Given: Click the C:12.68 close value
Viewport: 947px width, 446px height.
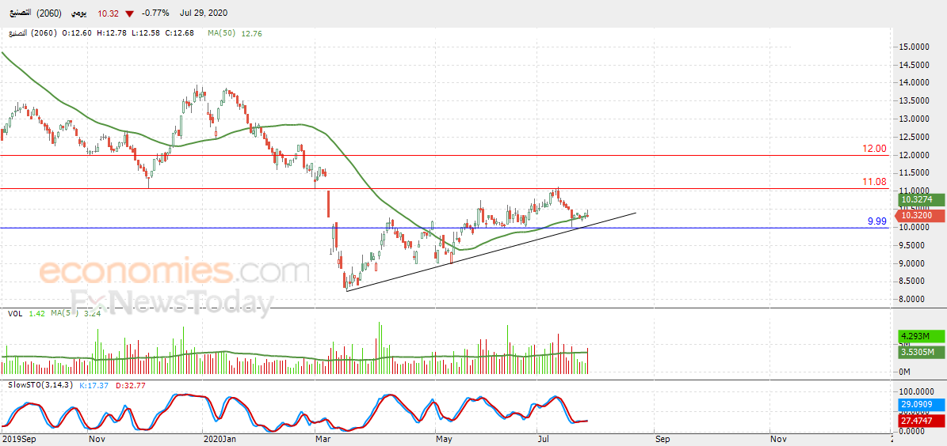Looking at the screenshot, I should point(181,34).
